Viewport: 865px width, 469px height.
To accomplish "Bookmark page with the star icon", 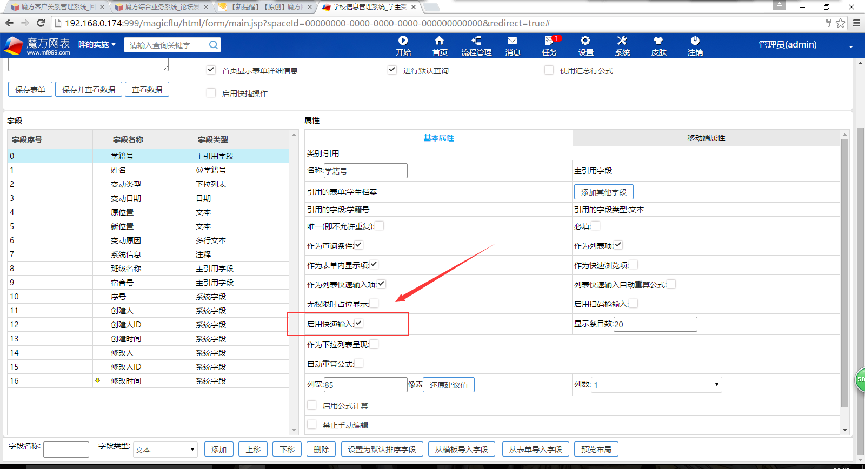I will pyautogui.click(x=841, y=23).
